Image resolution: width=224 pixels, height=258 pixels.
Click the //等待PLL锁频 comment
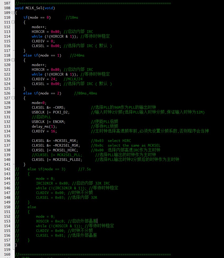(105, 127)
